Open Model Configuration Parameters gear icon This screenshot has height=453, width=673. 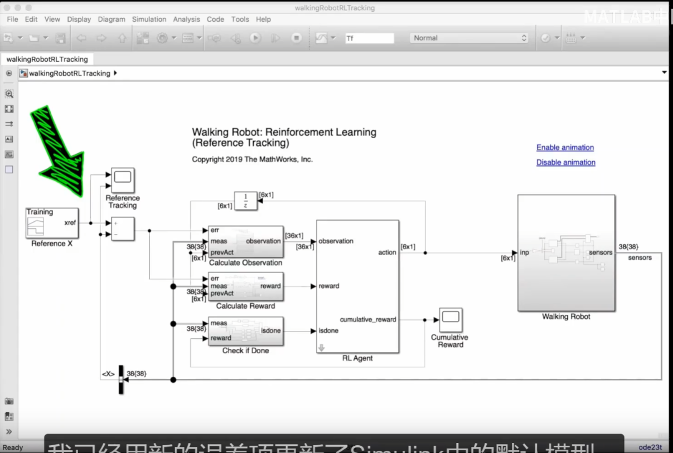[162, 38]
